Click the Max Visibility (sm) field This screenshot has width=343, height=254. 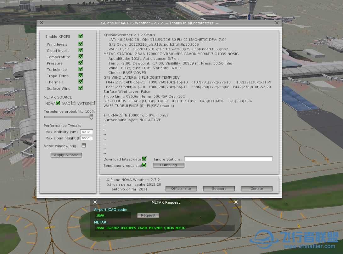coord(87,132)
